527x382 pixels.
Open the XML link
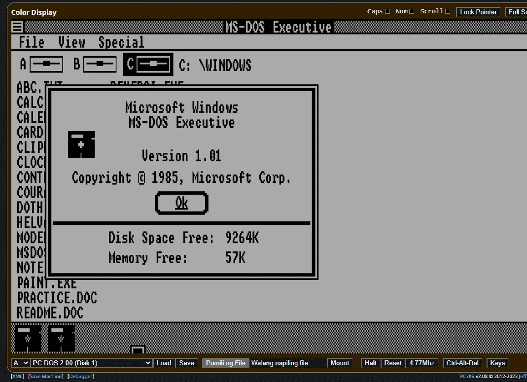pos(17,376)
